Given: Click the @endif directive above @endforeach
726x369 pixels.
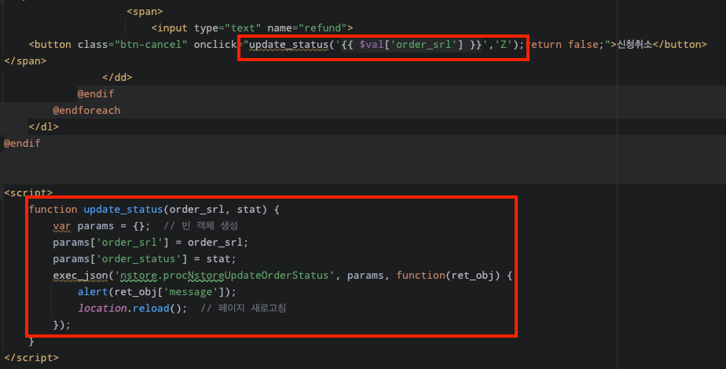Looking at the screenshot, I should [95, 94].
